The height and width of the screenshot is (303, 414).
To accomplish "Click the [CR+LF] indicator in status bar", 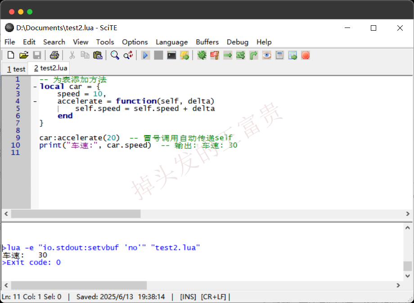I will coord(214,297).
